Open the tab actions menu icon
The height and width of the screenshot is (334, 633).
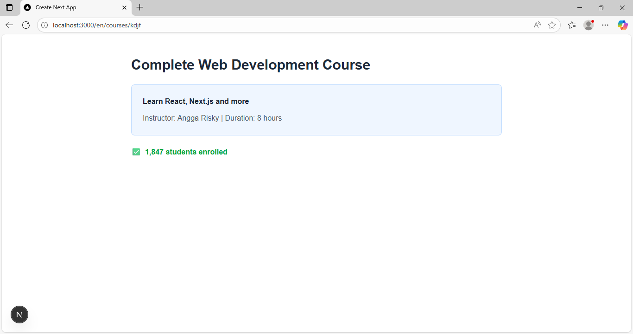9,7
